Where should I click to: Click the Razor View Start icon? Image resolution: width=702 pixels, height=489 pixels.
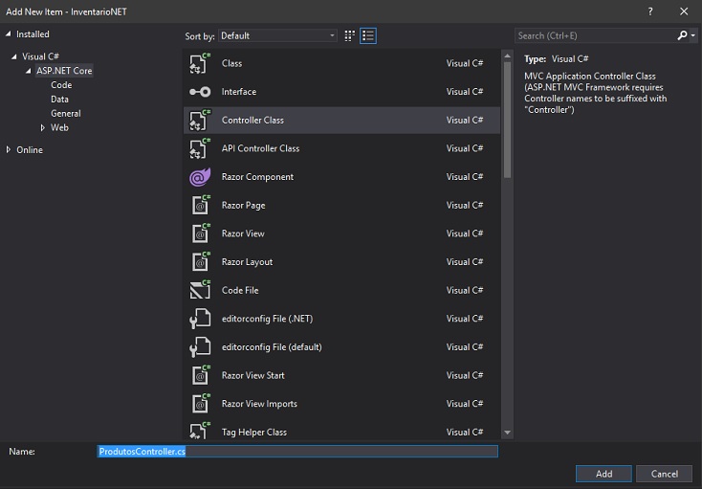[x=201, y=375]
